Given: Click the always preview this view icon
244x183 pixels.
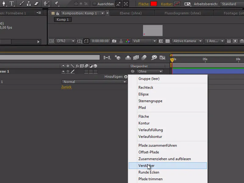Looking at the screenshot, I should 52,41.
